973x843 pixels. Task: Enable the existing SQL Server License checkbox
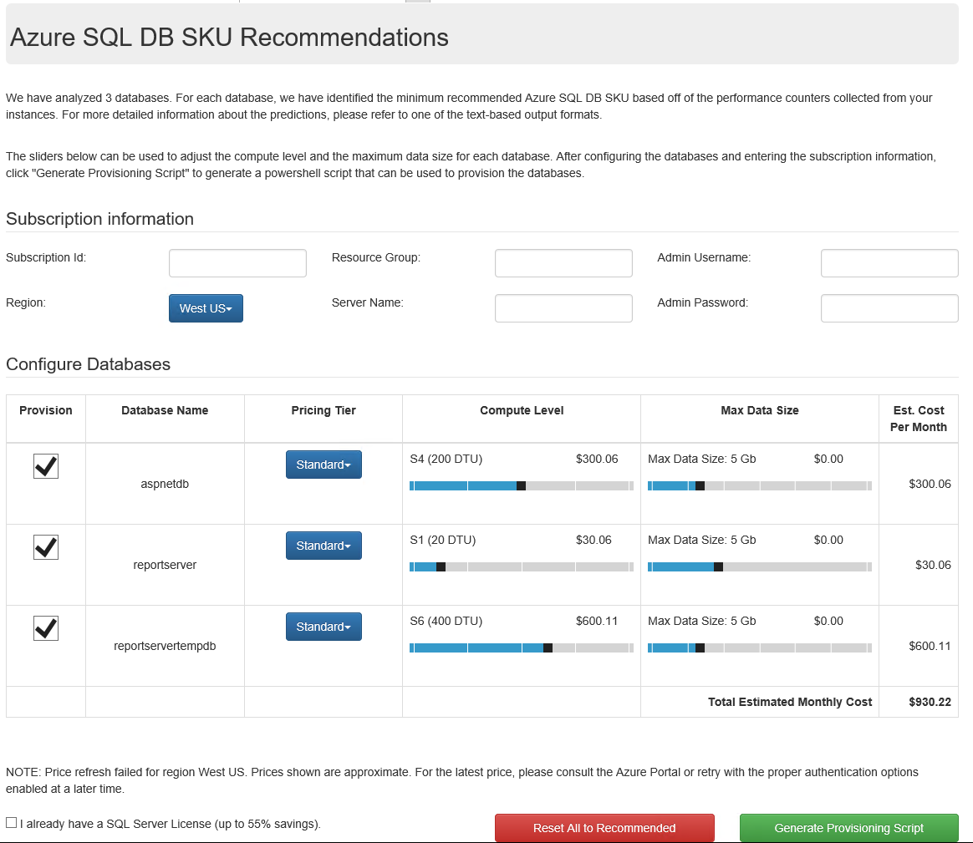pos(11,823)
